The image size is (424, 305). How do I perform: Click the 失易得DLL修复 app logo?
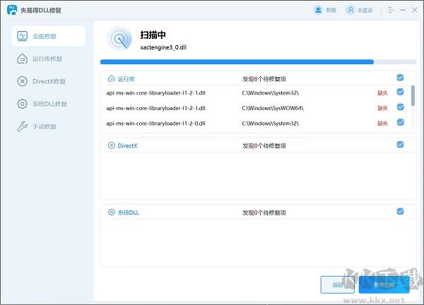[12, 11]
